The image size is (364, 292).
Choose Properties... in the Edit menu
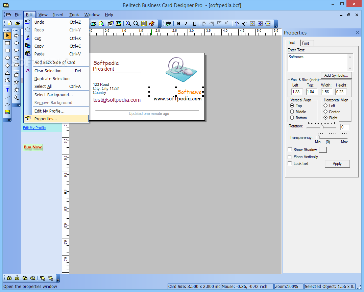(56, 119)
